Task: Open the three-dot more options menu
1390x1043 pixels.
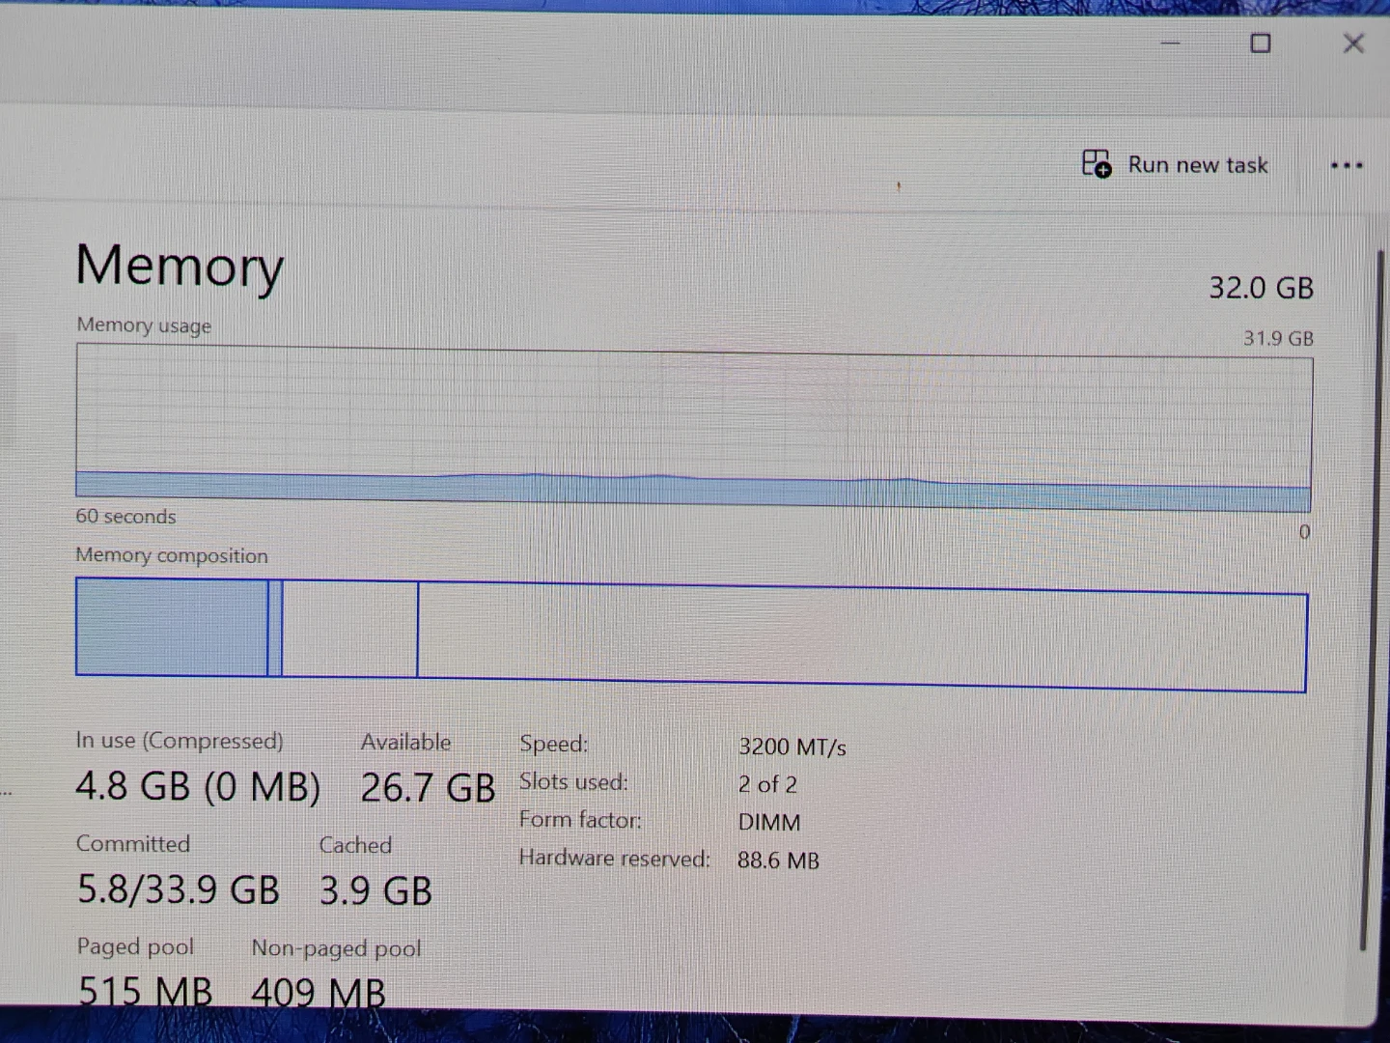Action: tap(1346, 166)
